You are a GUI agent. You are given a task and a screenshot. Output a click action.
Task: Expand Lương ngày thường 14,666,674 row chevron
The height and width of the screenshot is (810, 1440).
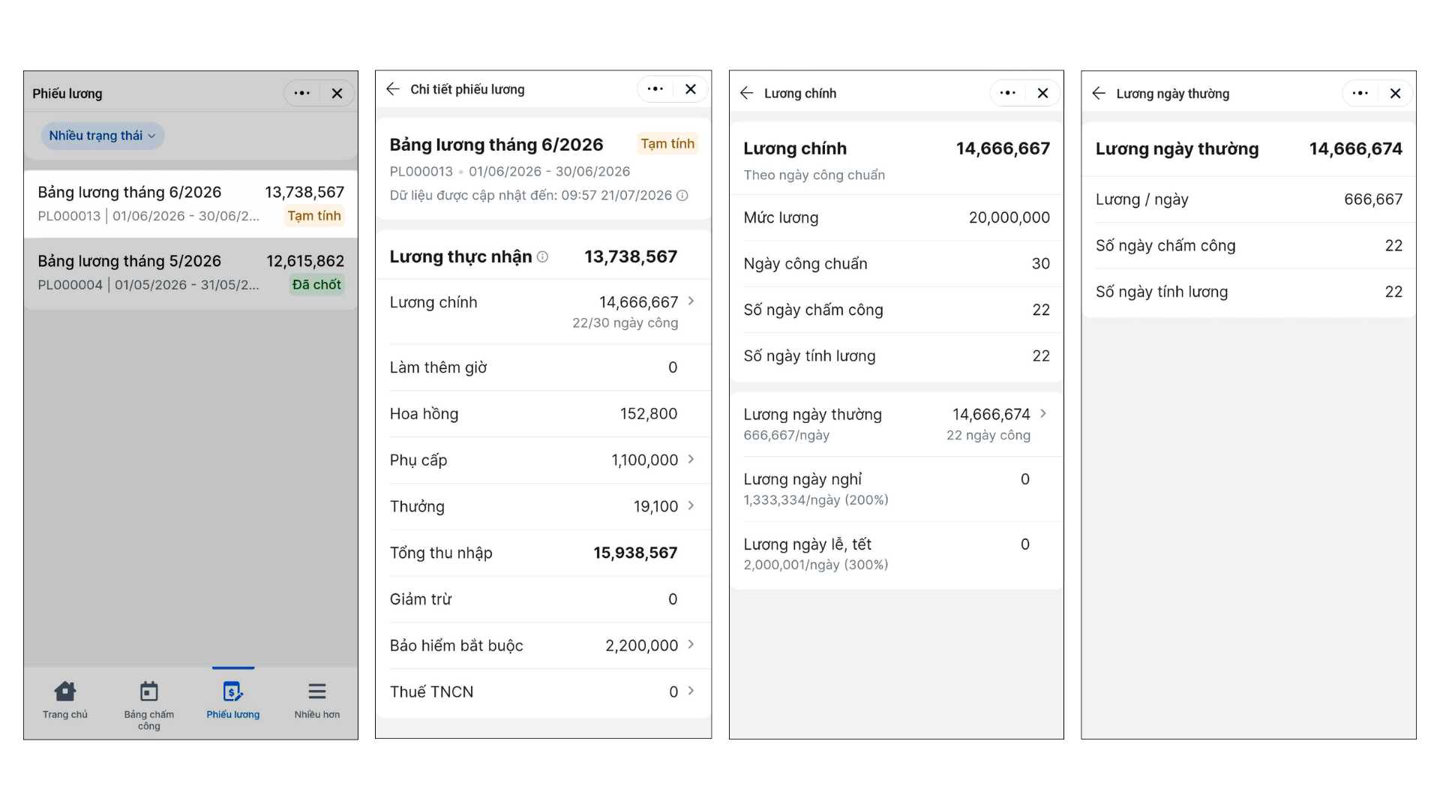tap(1043, 413)
